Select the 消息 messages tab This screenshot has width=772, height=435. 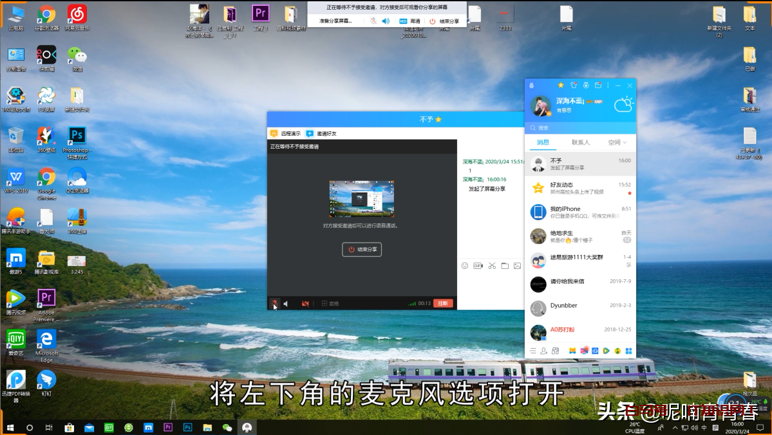point(543,142)
